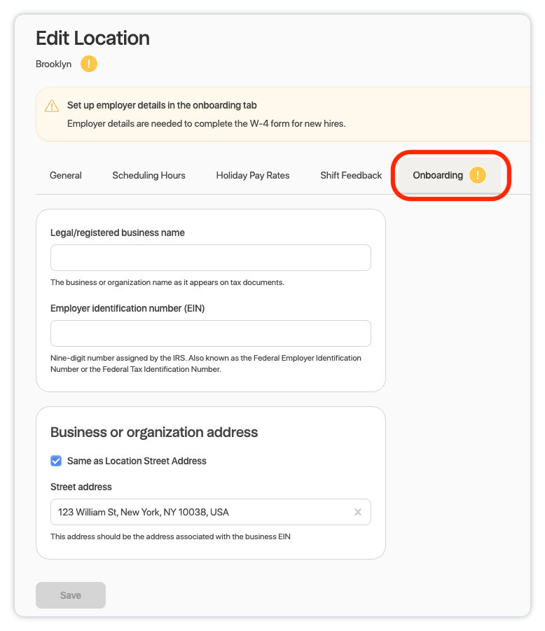Focus the Legal/registered business name field
This screenshot has width=545, height=631.
(x=210, y=258)
